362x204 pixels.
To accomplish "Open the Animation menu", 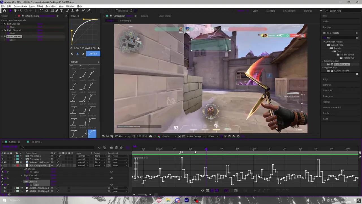I will pyautogui.click(x=51, y=6).
